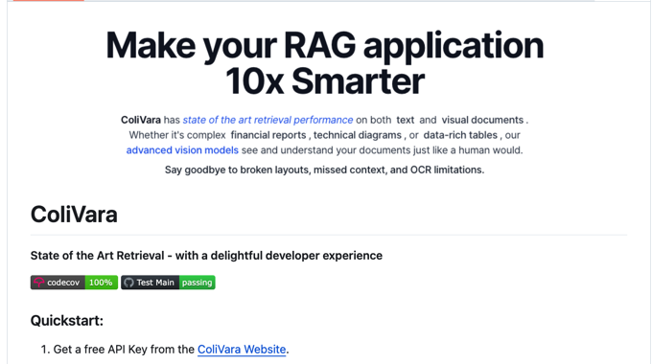This screenshot has width=652, height=364.
Task: Open the ColiVara Website link
Action: click(x=242, y=350)
